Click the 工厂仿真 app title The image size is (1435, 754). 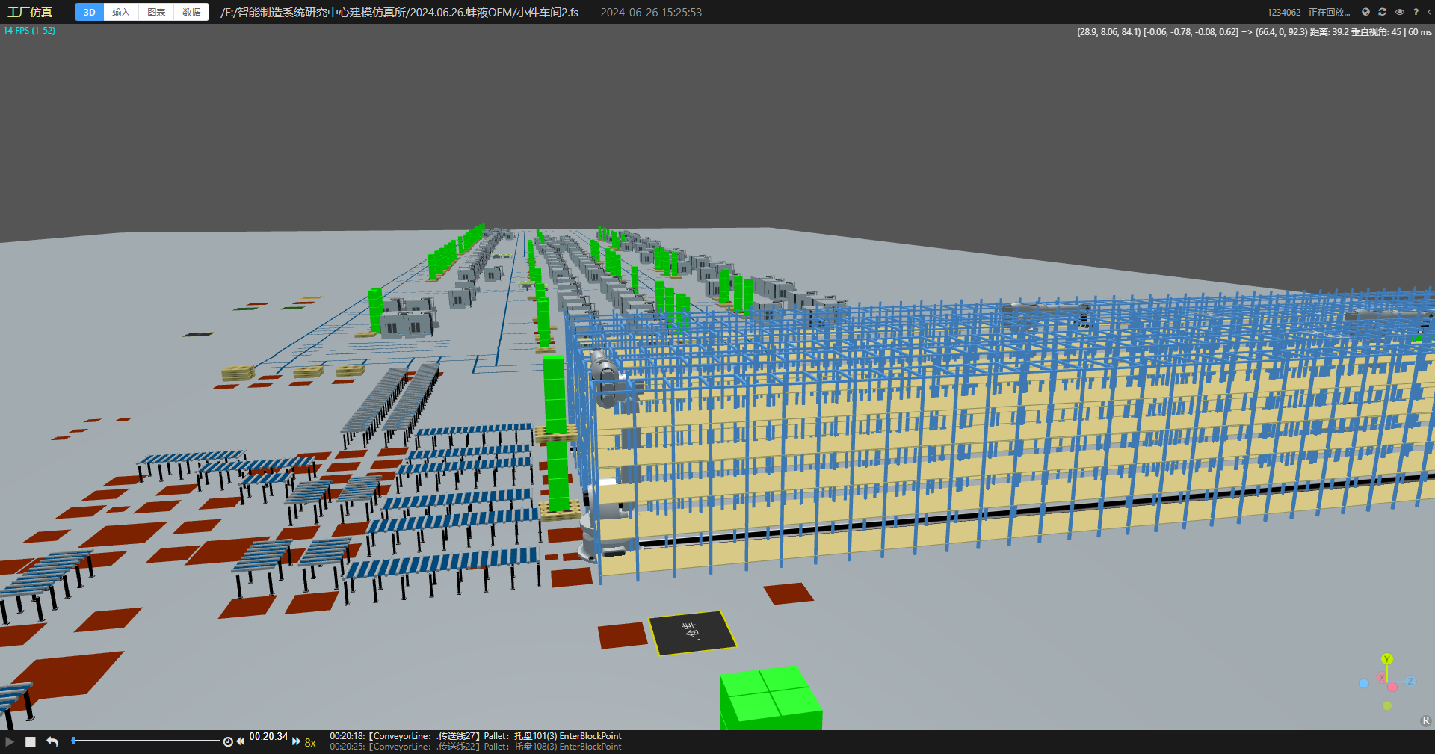point(30,13)
